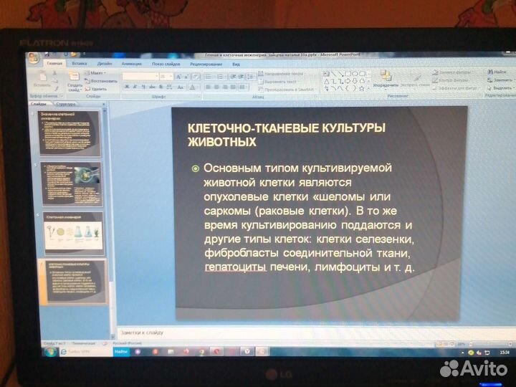Select the slide thumbnail with embryo photo
516x387 pixels.
click(72, 183)
